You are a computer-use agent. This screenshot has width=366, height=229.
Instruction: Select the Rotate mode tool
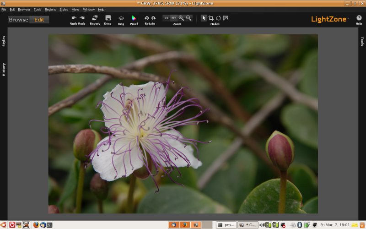[219, 18]
